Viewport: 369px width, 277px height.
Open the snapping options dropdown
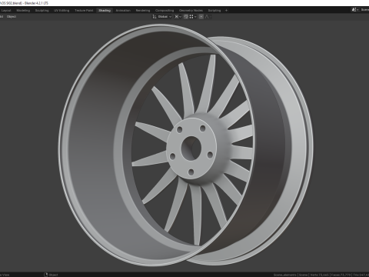(x=193, y=17)
